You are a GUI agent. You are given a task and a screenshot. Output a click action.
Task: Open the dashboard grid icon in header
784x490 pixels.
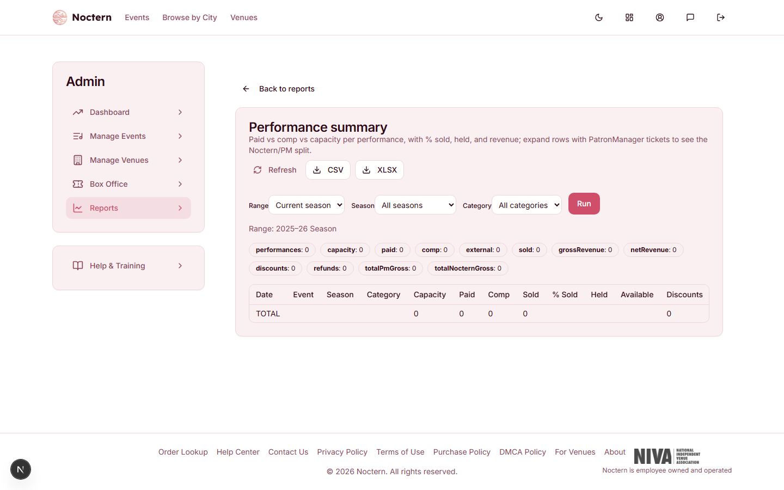click(629, 17)
